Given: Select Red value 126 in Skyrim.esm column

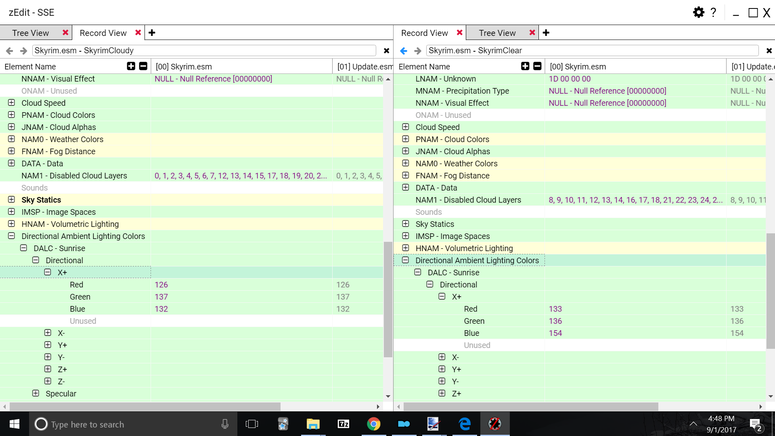Looking at the screenshot, I should tap(161, 285).
